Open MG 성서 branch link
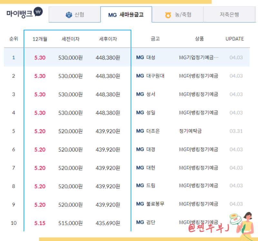This screenshot has width=258, height=241. (146, 94)
